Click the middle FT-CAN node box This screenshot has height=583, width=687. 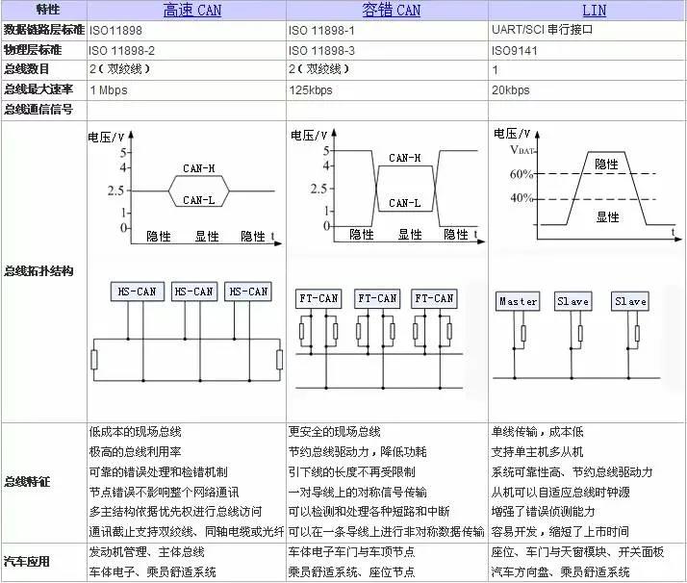377,299
